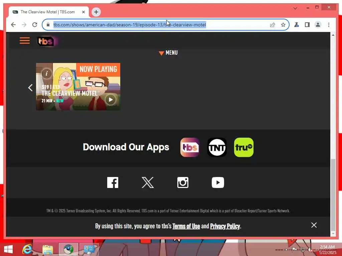Go back in browser history
The height and width of the screenshot is (256, 342).
[13, 25]
